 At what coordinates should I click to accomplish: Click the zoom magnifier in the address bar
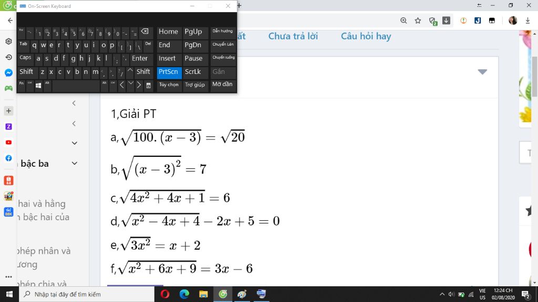(403, 20)
